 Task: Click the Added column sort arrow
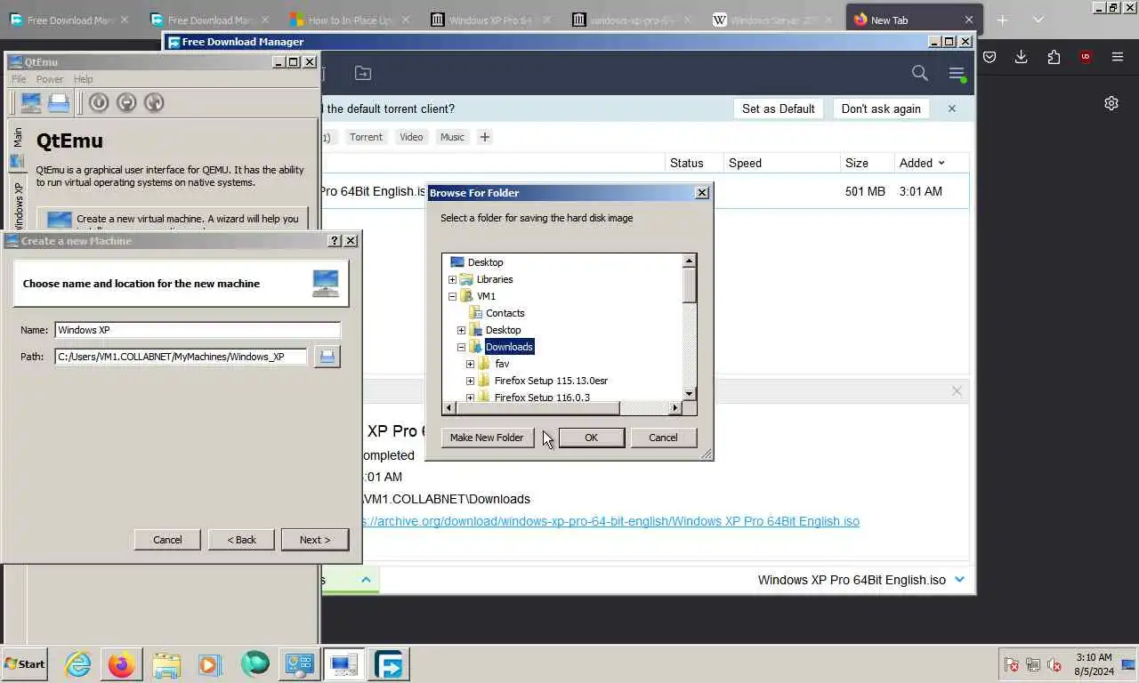click(x=941, y=163)
